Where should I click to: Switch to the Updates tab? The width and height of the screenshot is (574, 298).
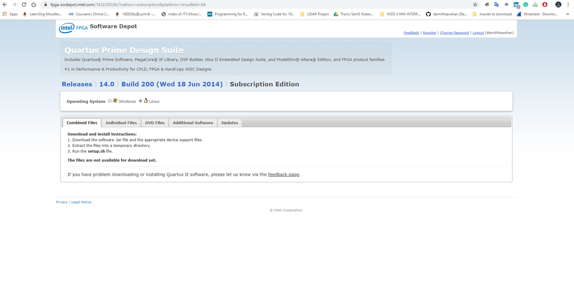click(x=229, y=123)
